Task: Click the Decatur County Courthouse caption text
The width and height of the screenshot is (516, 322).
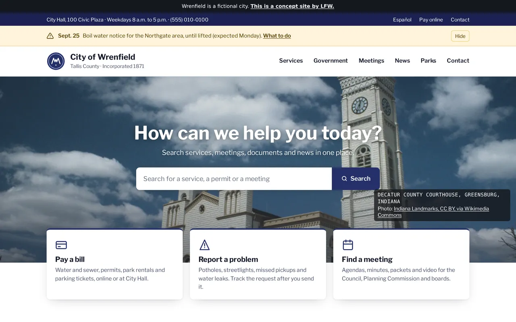Action: click(x=439, y=198)
